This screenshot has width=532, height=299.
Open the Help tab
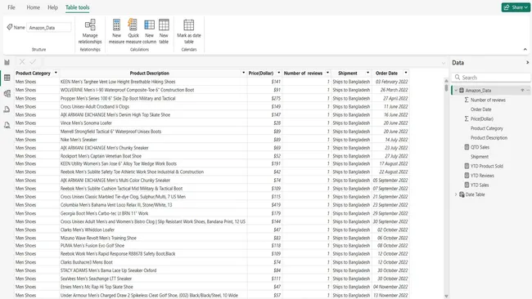(x=52, y=7)
